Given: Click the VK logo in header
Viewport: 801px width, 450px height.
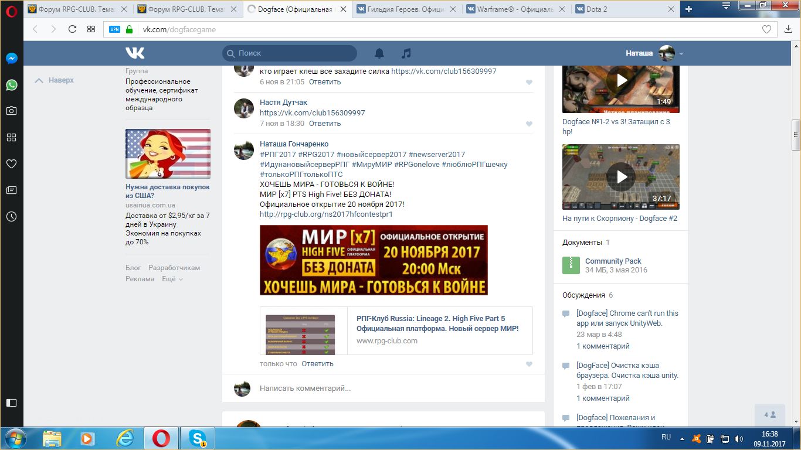Looking at the screenshot, I should tap(135, 53).
